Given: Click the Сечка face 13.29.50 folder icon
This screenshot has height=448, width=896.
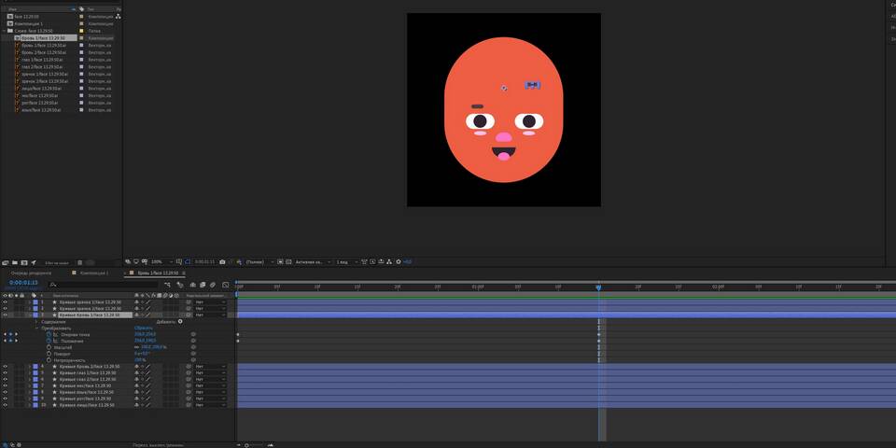Looking at the screenshot, I should (10, 31).
